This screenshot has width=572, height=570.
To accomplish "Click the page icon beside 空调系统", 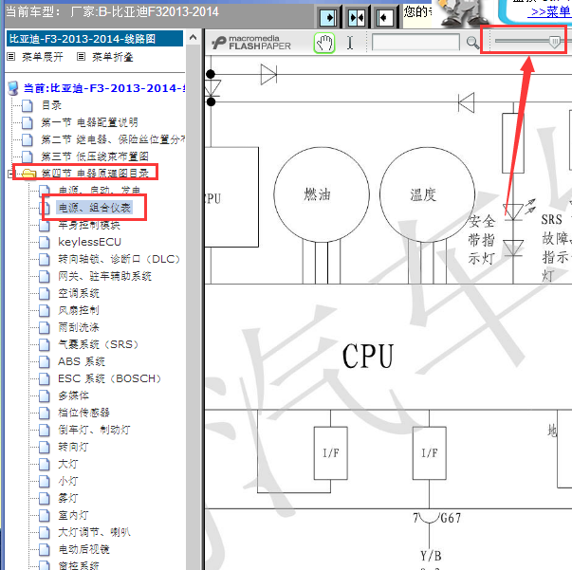I will coord(45,293).
